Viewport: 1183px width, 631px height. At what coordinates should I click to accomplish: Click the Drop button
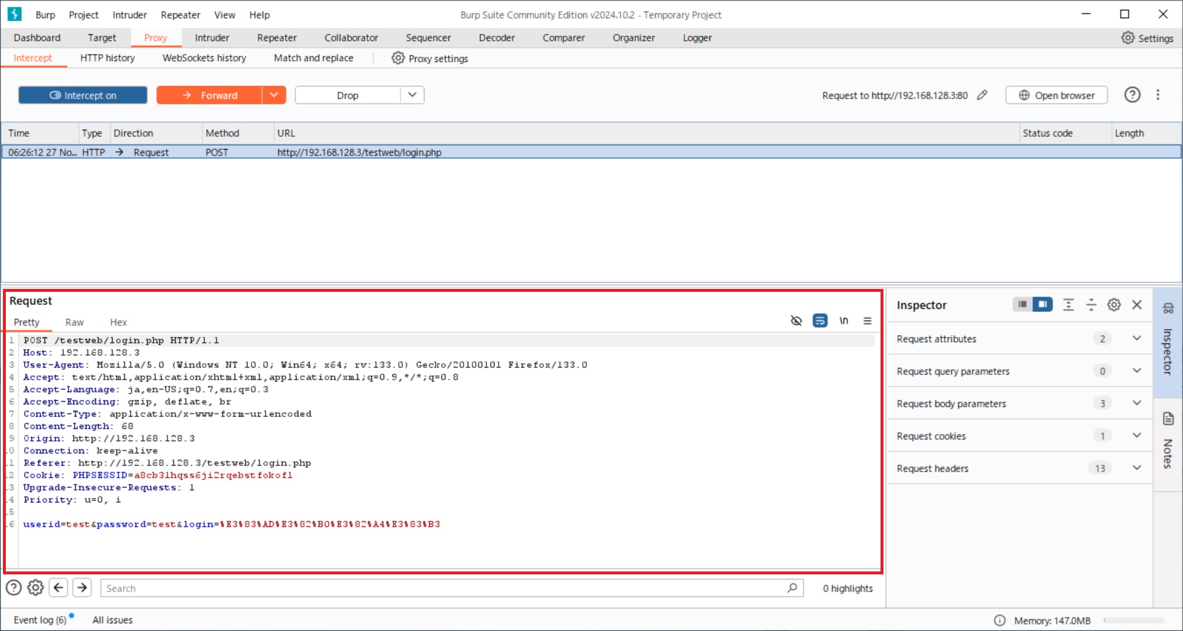point(348,95)
